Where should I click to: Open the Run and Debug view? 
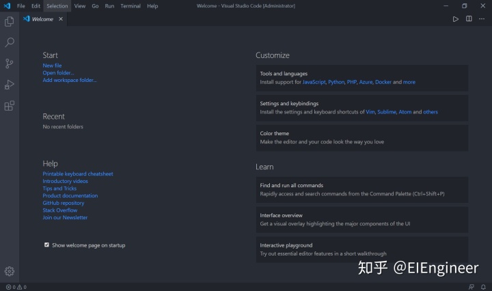[10, 85]
